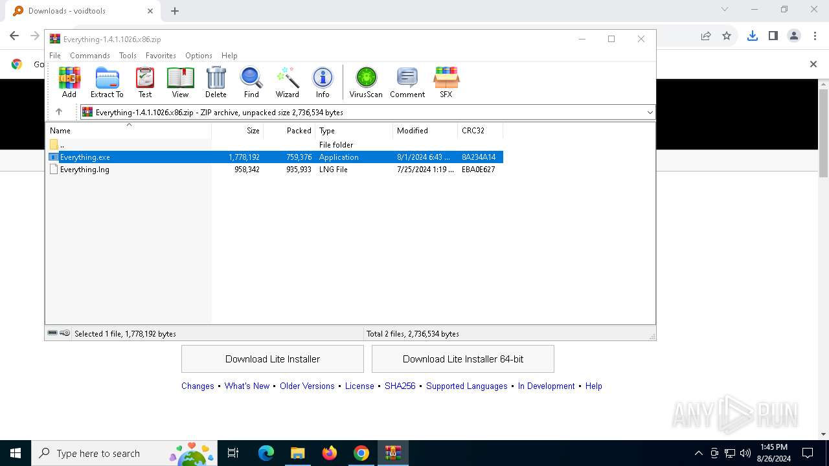Sort by Modified column header

coord(426,130)
